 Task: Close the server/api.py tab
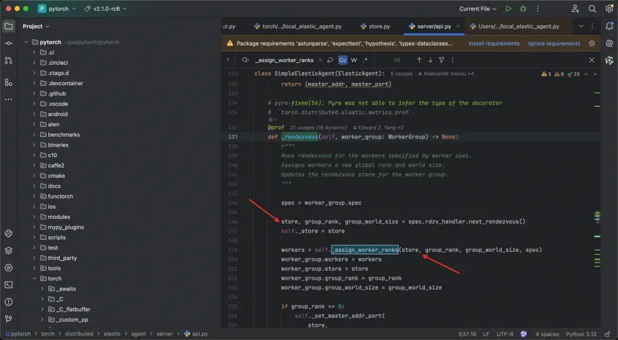click(458, 27)
